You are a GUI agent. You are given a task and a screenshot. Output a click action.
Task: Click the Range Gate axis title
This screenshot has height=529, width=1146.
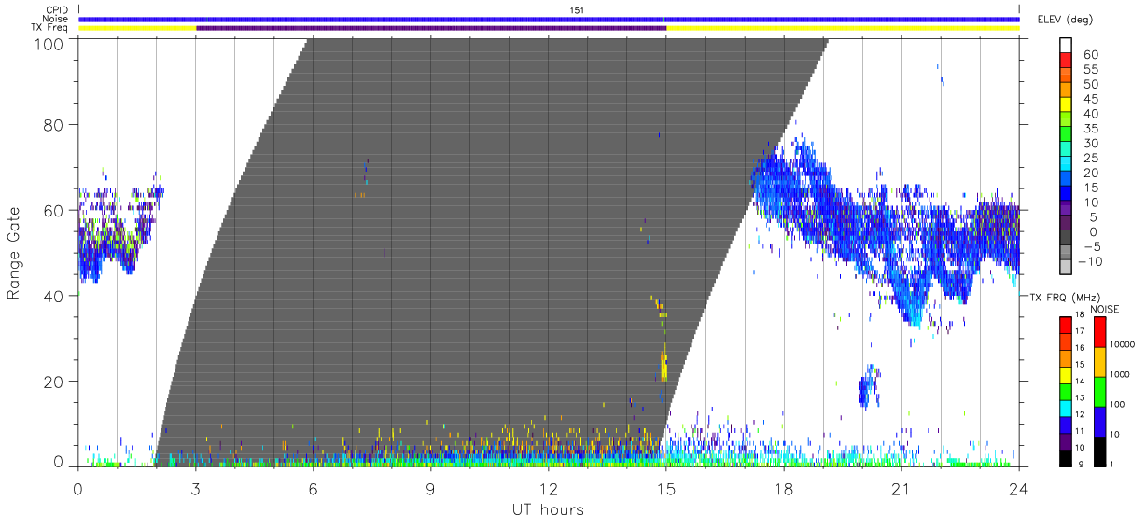15,252
